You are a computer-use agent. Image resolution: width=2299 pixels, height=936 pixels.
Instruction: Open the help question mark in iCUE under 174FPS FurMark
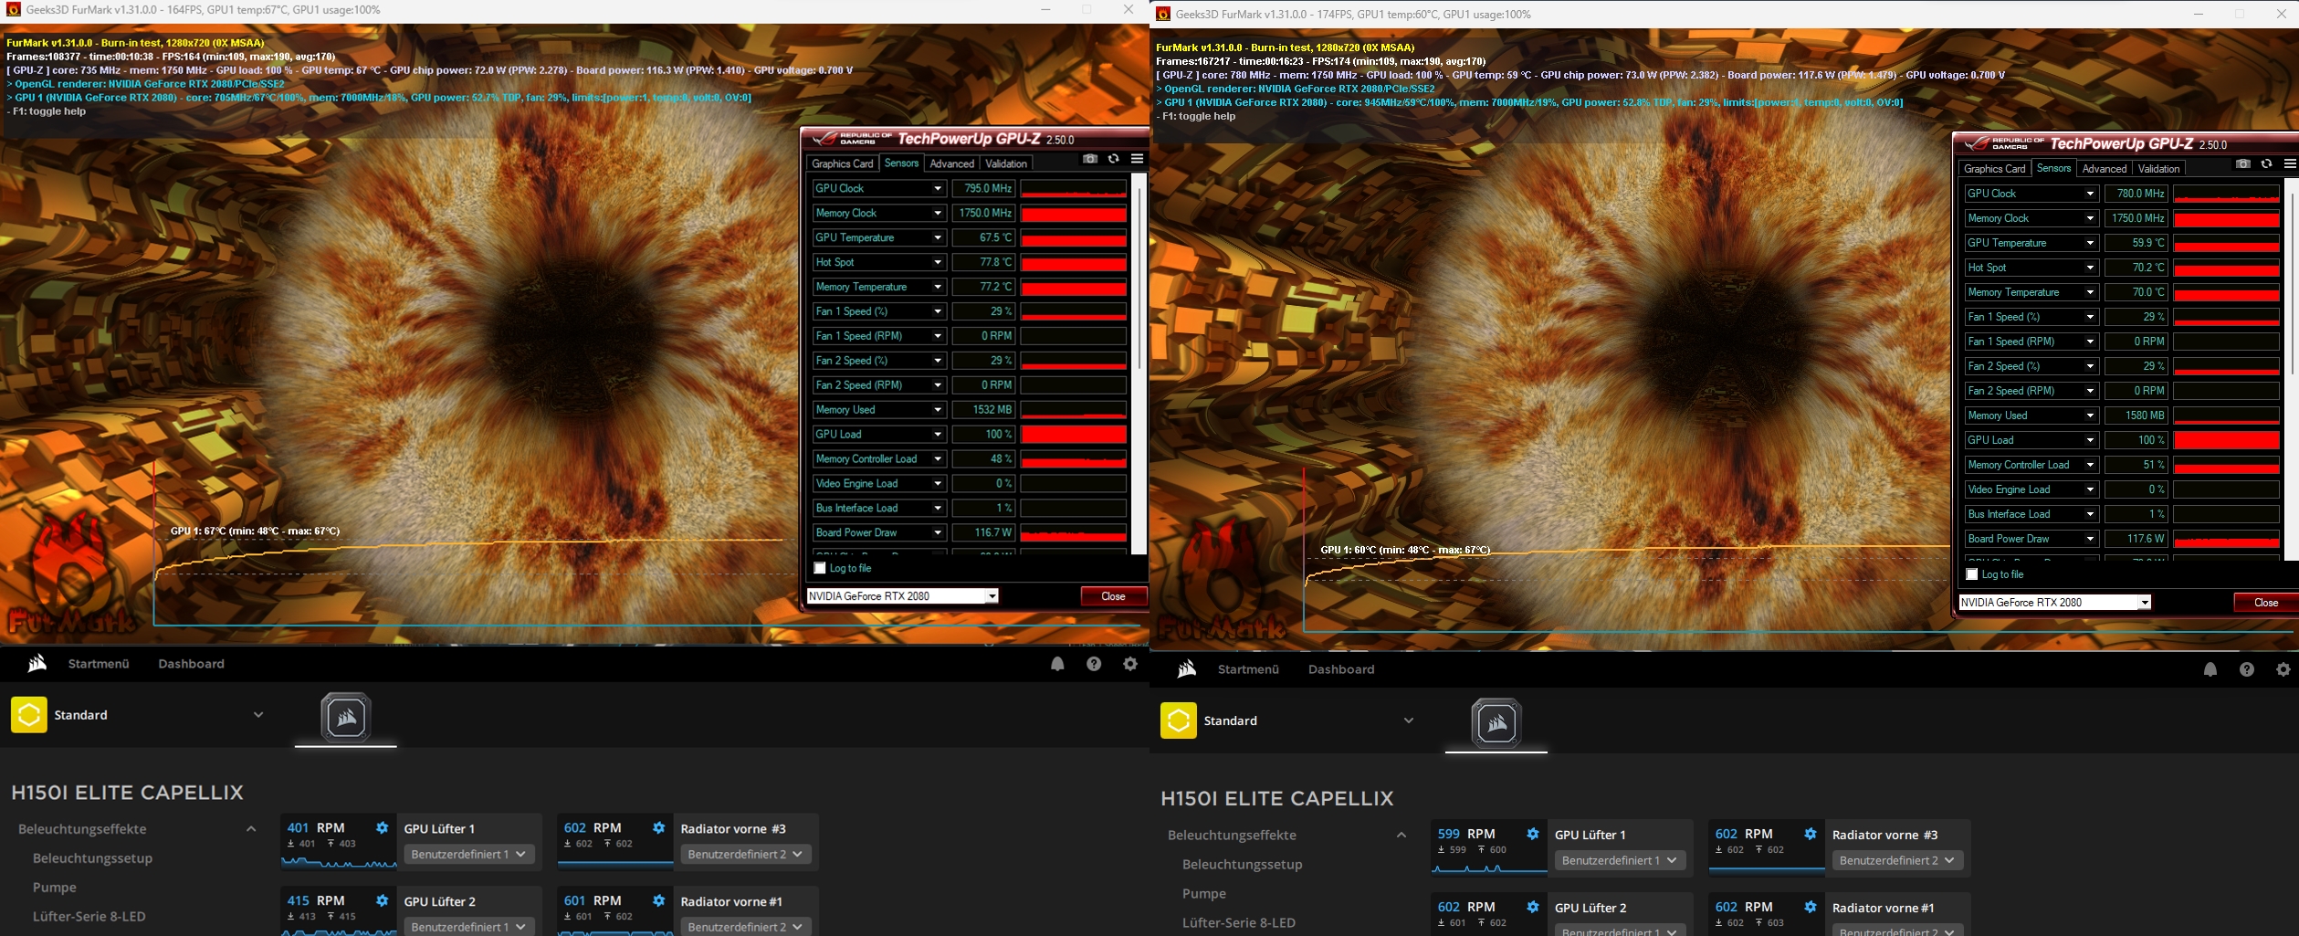(x=2247, y=669)
